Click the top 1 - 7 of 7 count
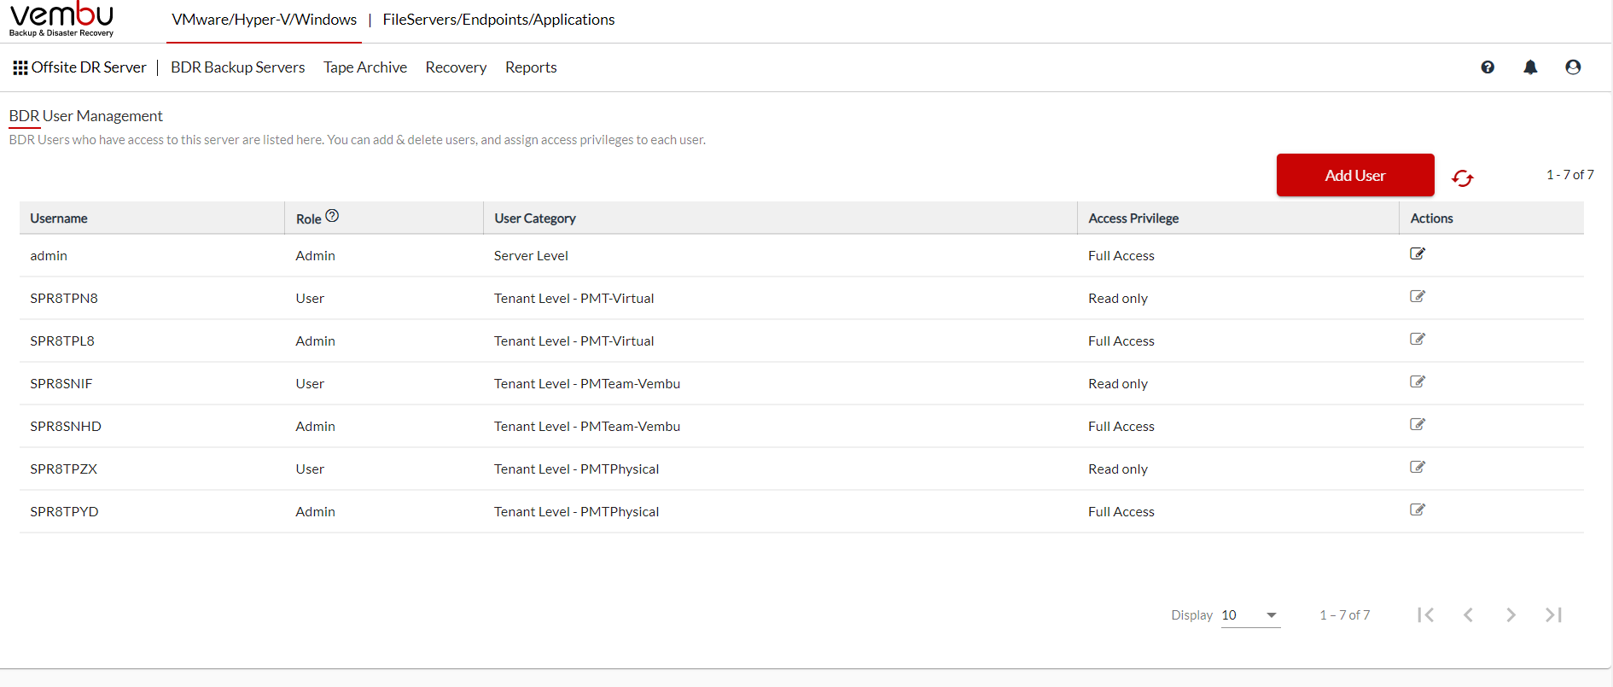 [x=1570, y=175]
